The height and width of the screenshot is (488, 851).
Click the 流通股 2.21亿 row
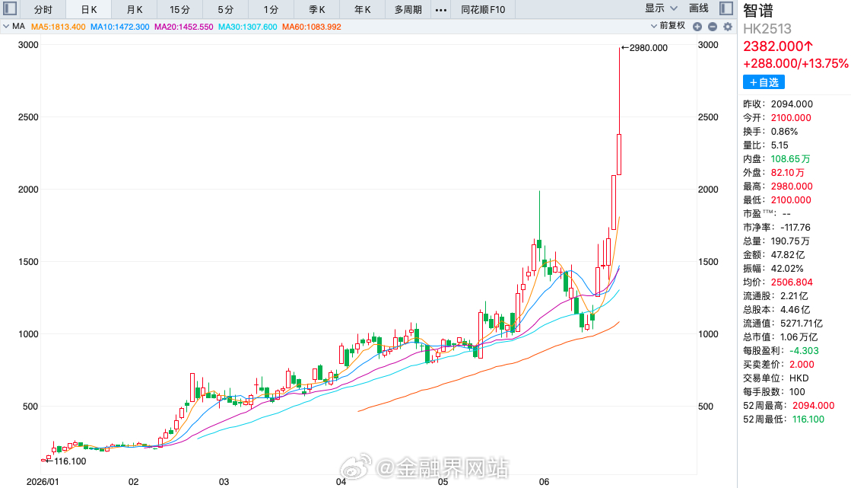click(776, 296)
